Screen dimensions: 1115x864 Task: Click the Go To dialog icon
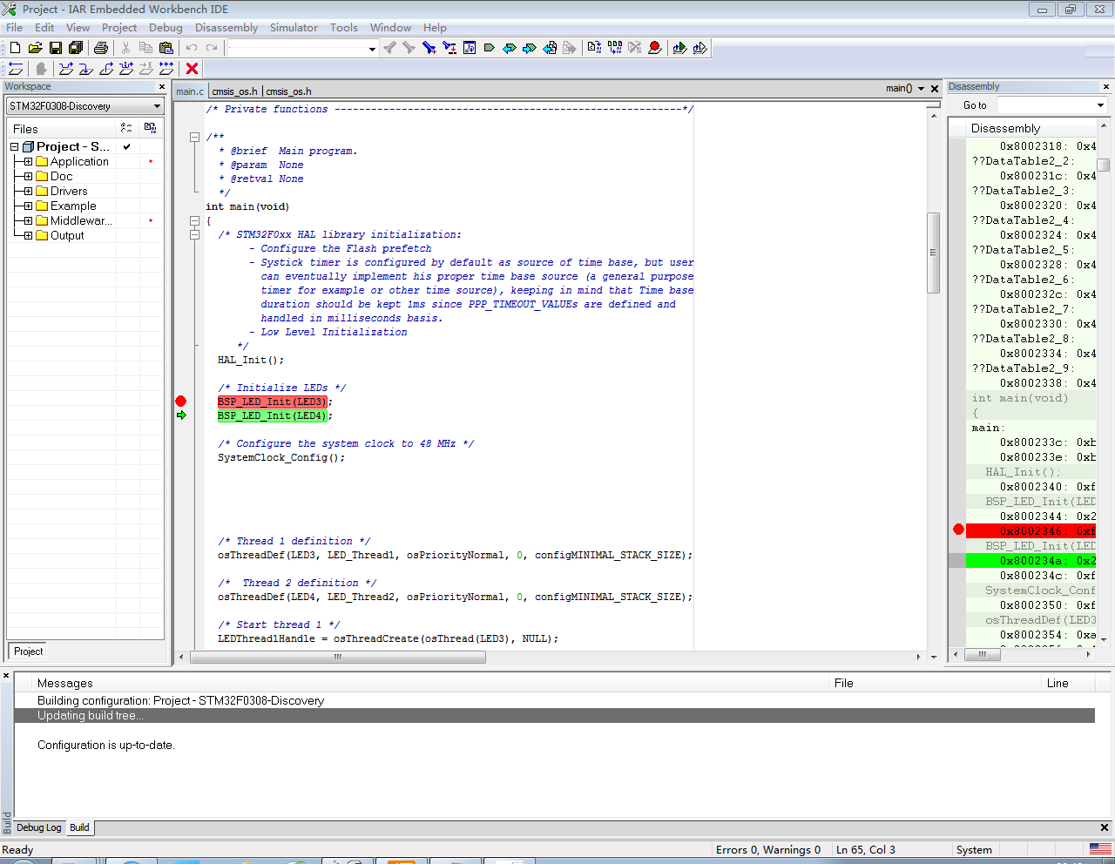click(470, 48)
